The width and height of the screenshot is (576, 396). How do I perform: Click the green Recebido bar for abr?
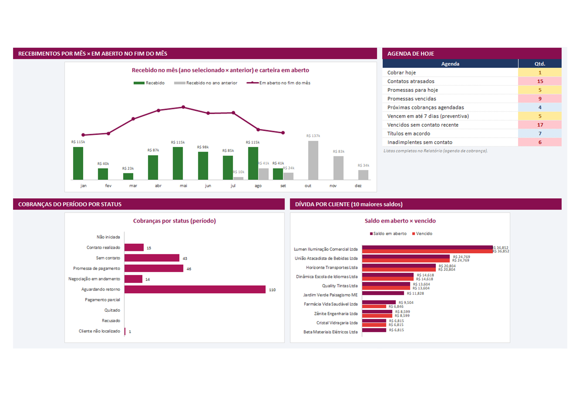[x=153, y=168]
